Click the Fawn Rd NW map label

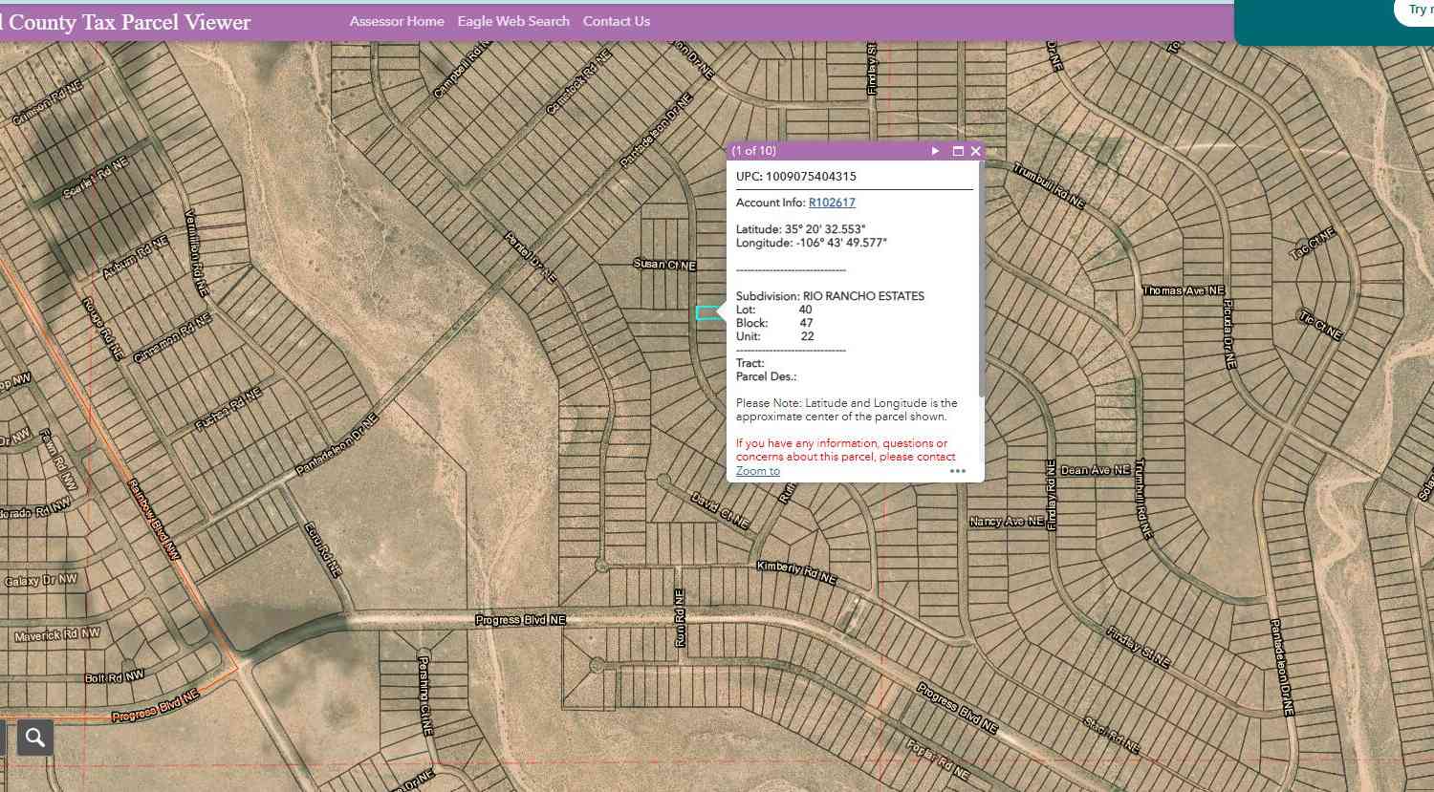[57, 460]
